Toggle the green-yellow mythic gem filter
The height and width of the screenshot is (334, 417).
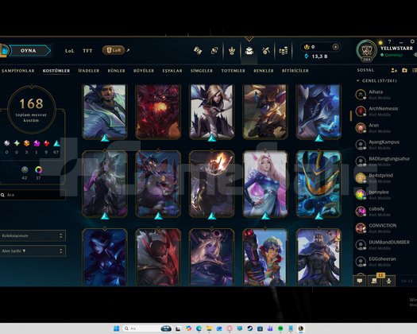17,143
